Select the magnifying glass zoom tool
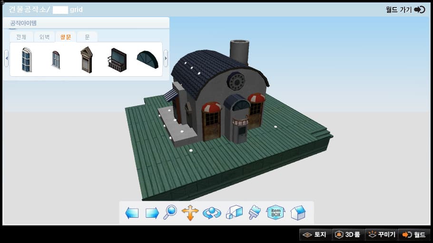 point(170,213)
